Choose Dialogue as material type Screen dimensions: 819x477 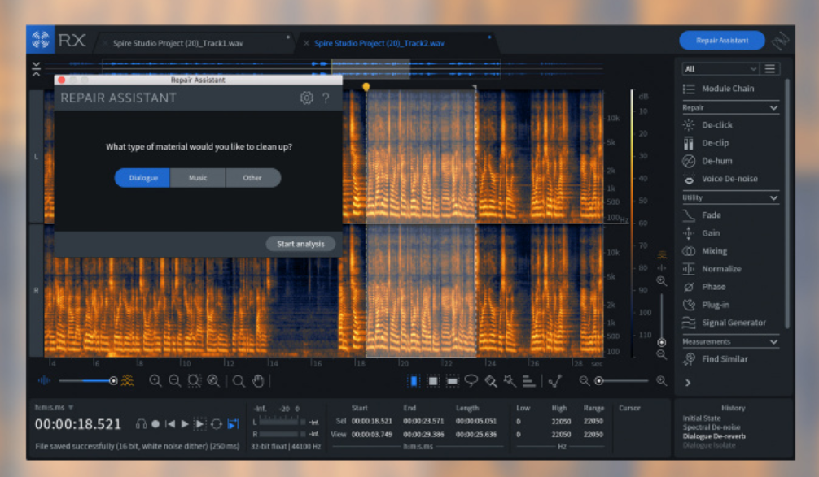142,178
